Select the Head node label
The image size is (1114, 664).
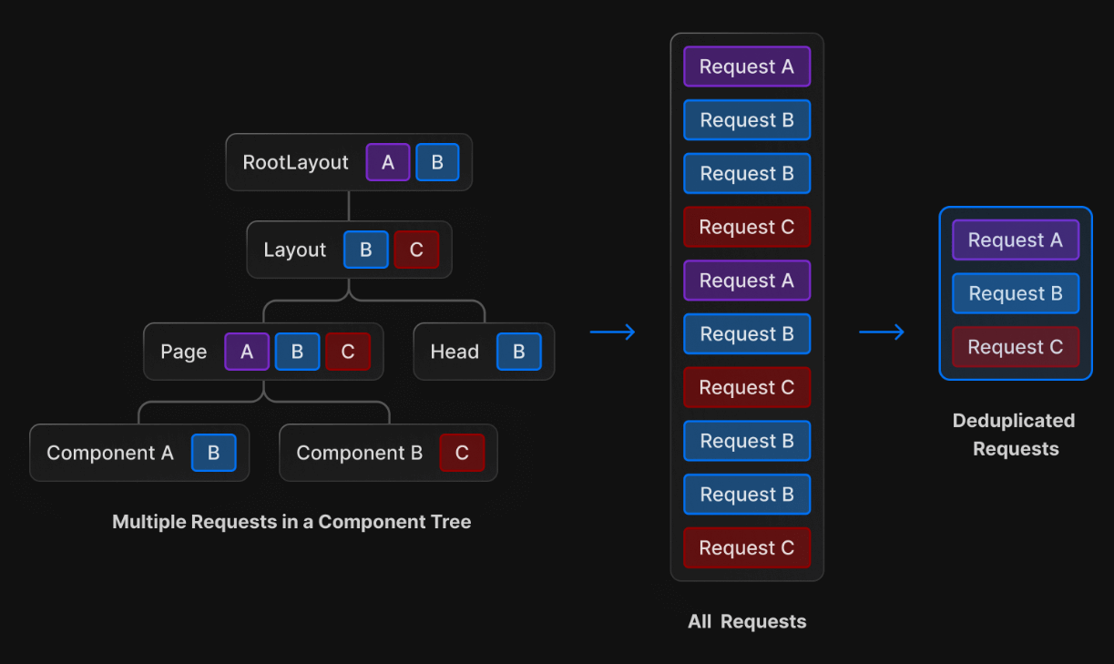click(x=455, y=352)
